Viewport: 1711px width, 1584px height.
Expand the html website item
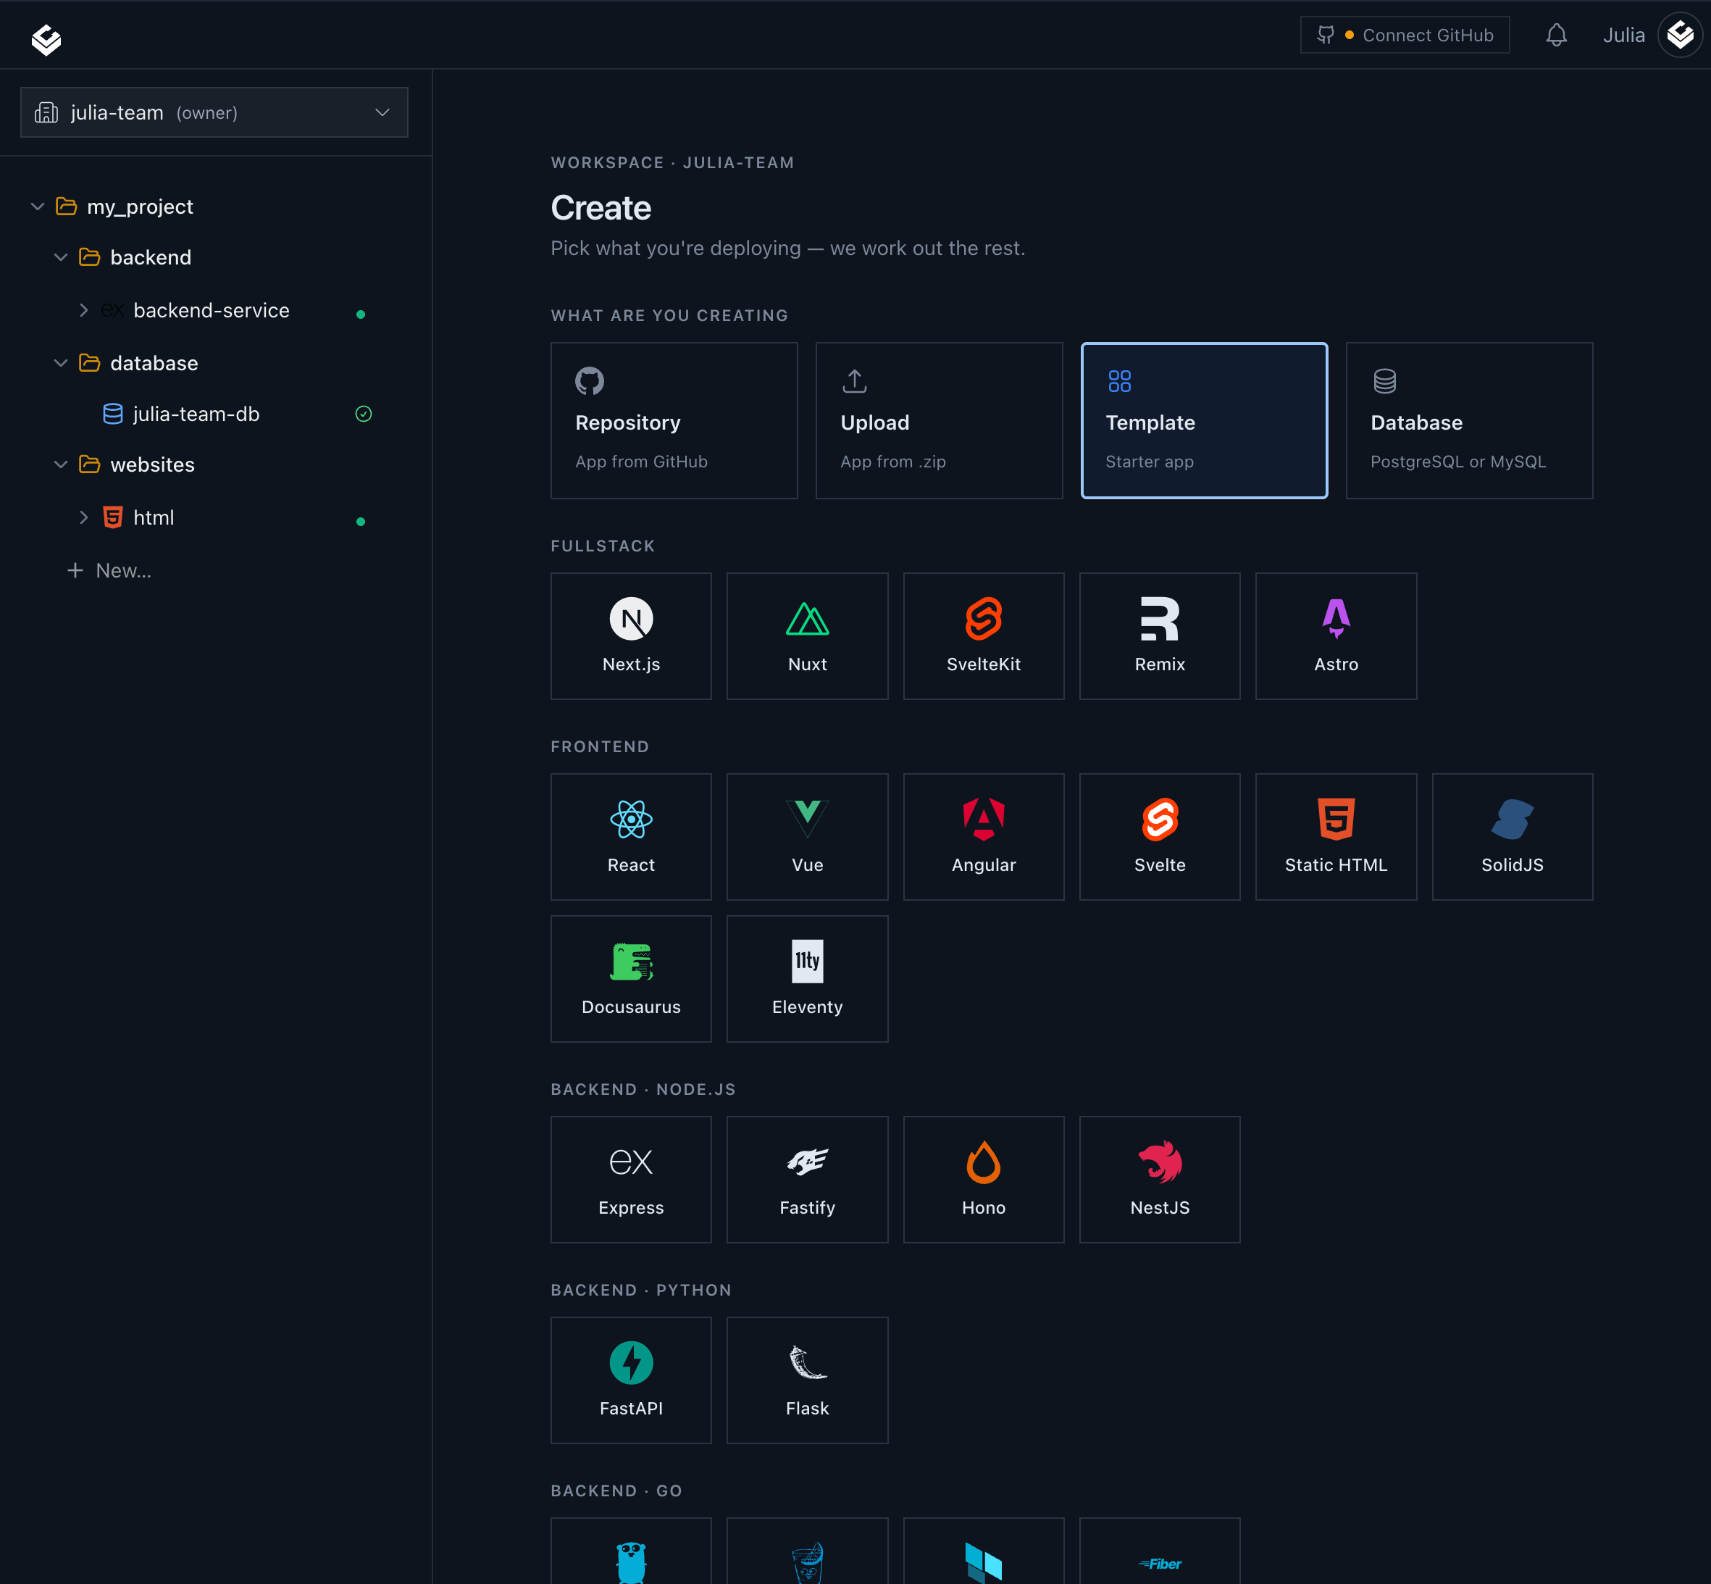point(83,517)
